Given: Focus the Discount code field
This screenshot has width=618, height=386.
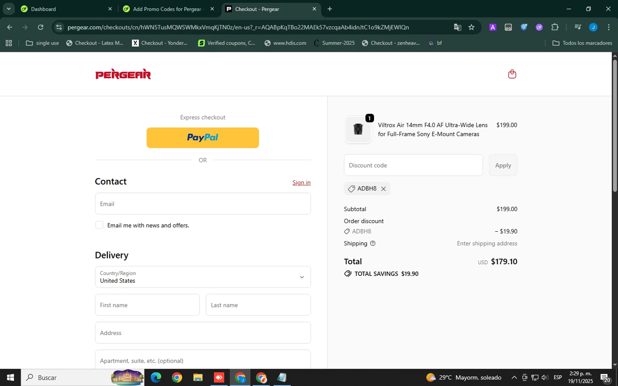Looking at the screenshot, I should click(413, 165).
